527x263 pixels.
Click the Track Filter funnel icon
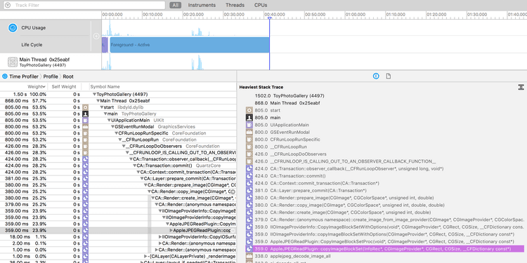tap(8, 6)
